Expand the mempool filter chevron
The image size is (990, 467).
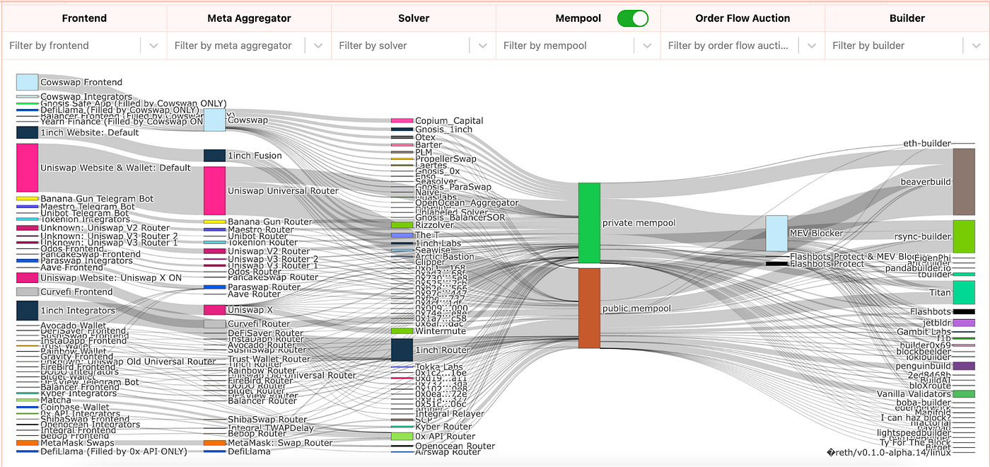(648, 46)
